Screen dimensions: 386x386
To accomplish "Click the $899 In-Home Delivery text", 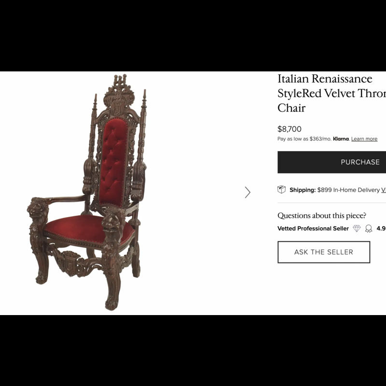I will coord(348,190).
